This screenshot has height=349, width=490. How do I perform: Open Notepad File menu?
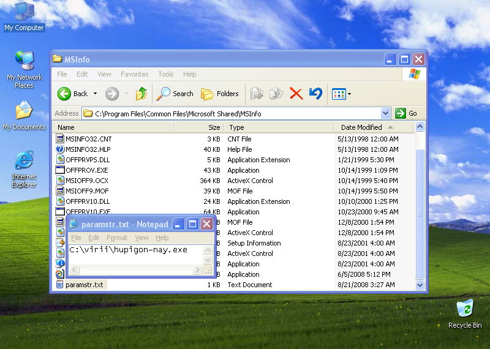[76, 238]
